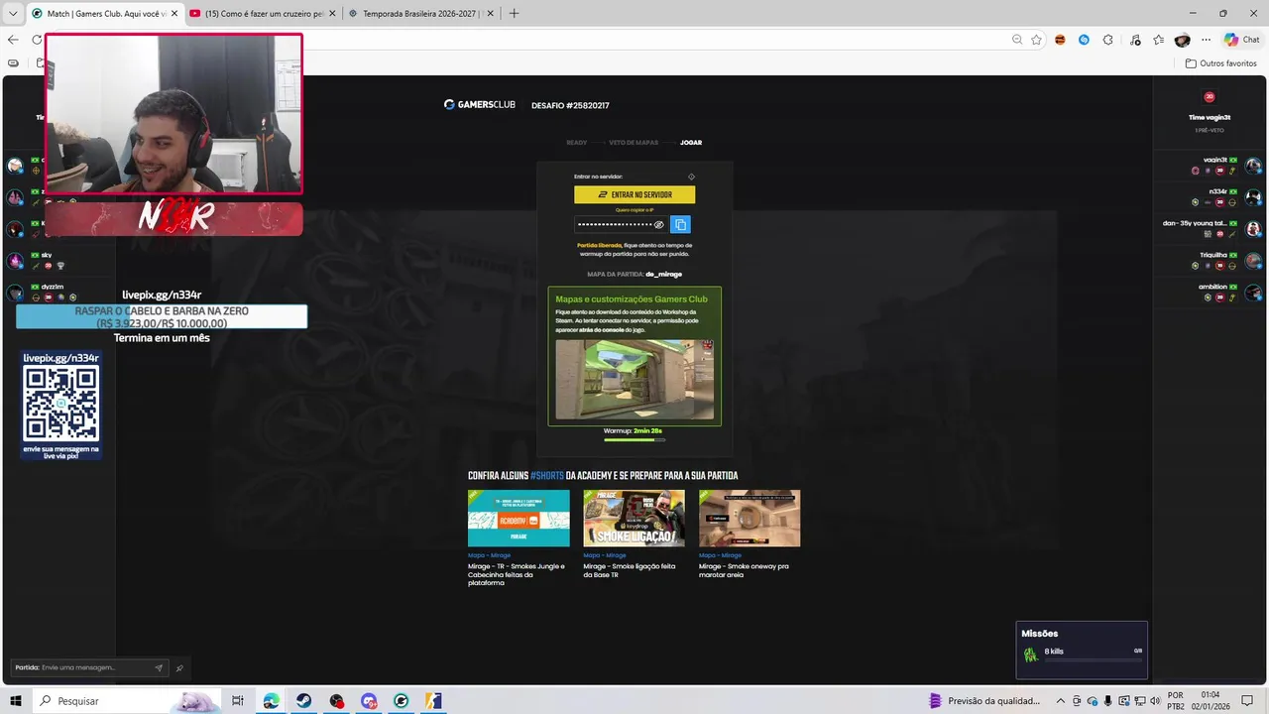Open Outros favoritos folder

[1221, 63]
